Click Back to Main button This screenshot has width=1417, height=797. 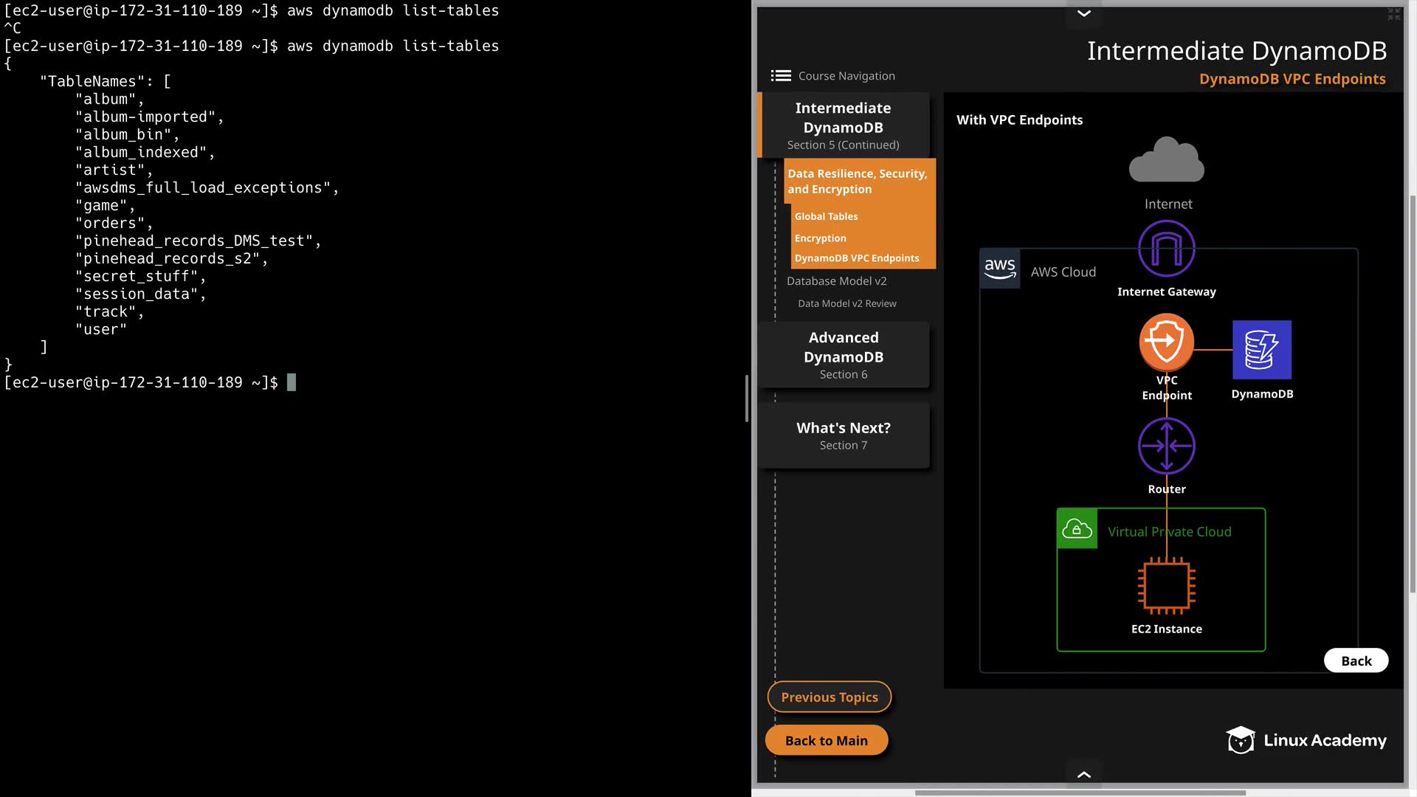pos(826,740)
